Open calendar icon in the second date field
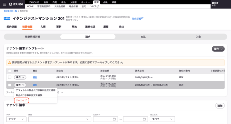Image resolution: width=231 pixels, height=124 pixels. 144,119
